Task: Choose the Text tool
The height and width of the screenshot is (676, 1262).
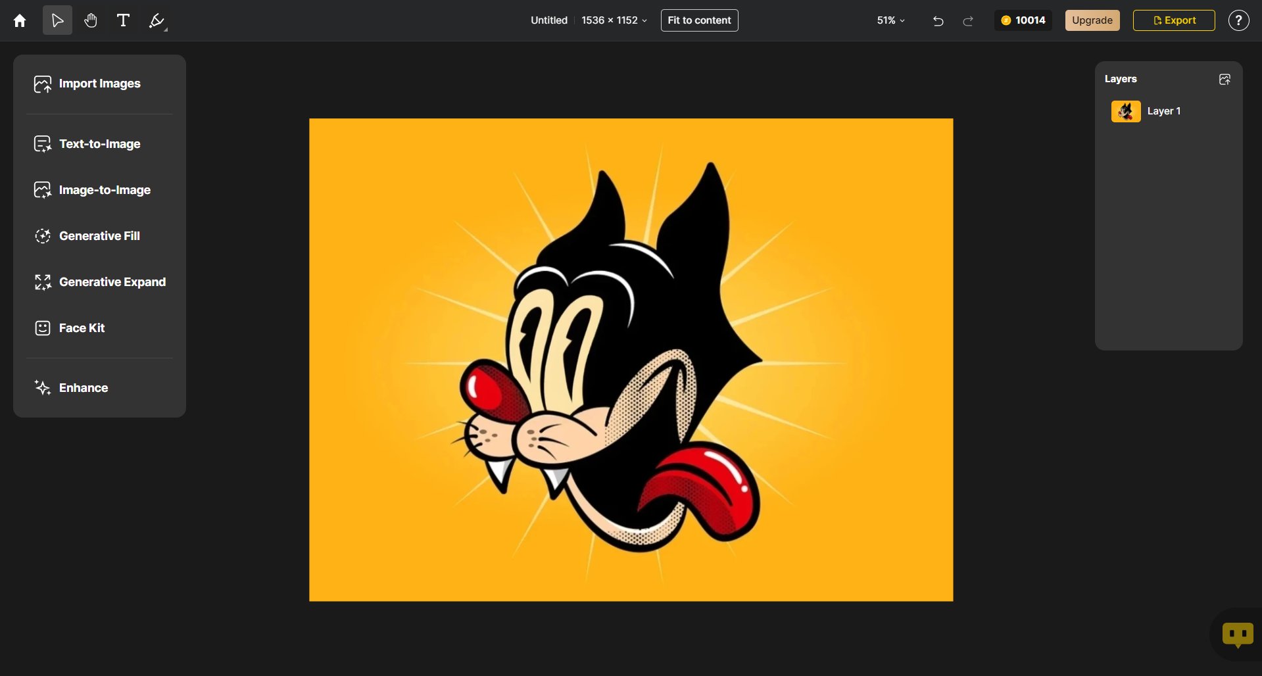Action: pos(123,20)
